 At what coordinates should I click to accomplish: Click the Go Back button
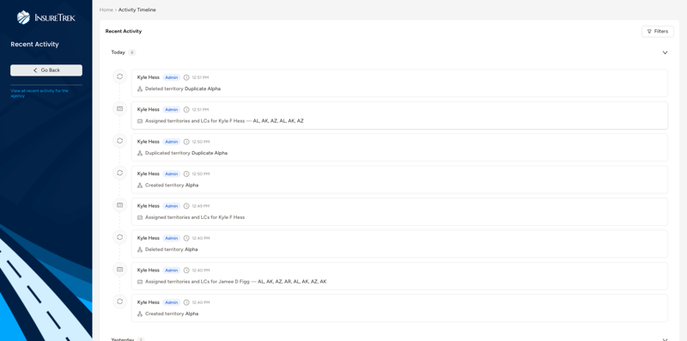(46, 70)
